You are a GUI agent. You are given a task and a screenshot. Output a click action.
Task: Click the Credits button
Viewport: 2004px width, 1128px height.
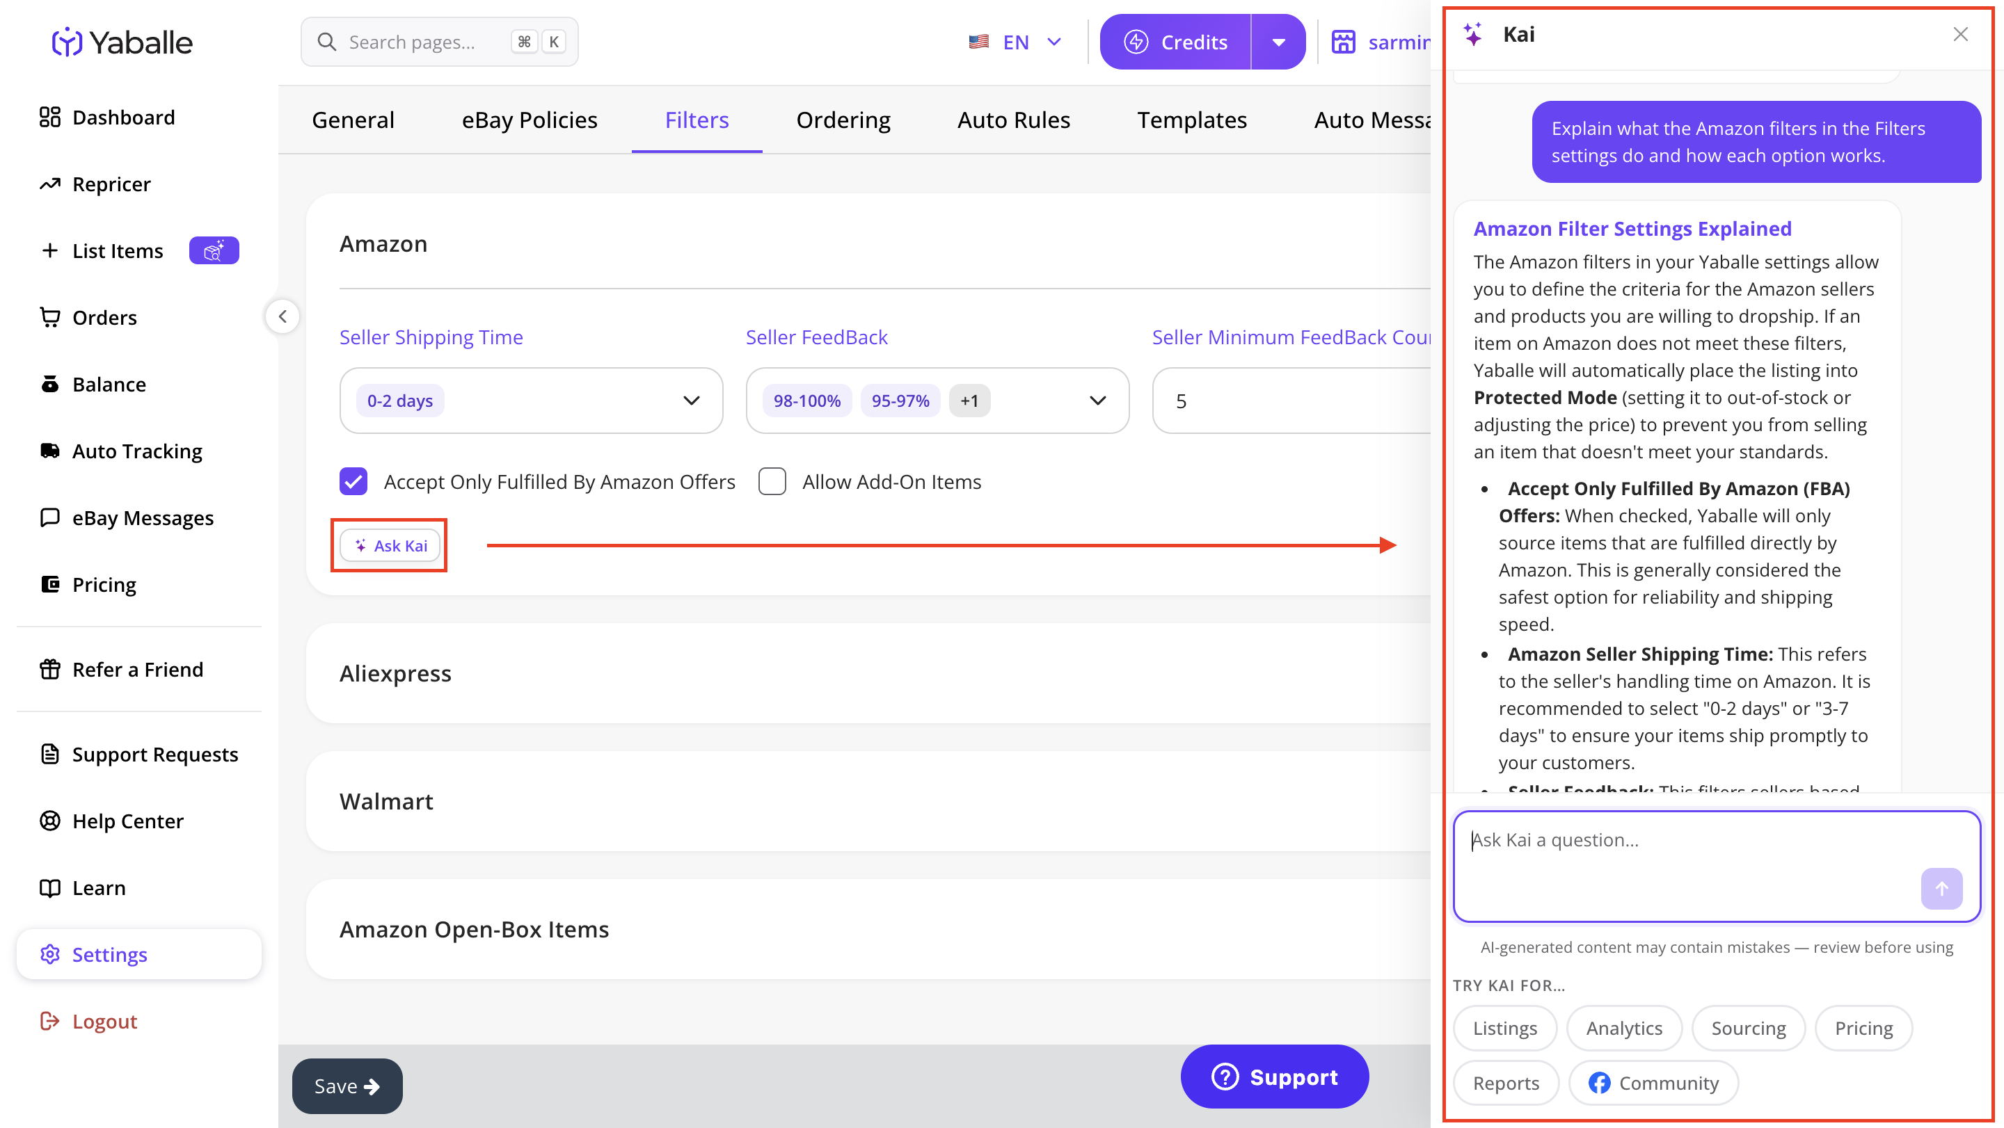coord(1175,42)
